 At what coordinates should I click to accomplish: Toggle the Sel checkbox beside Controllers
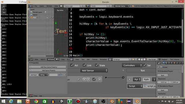click(145, 65)
